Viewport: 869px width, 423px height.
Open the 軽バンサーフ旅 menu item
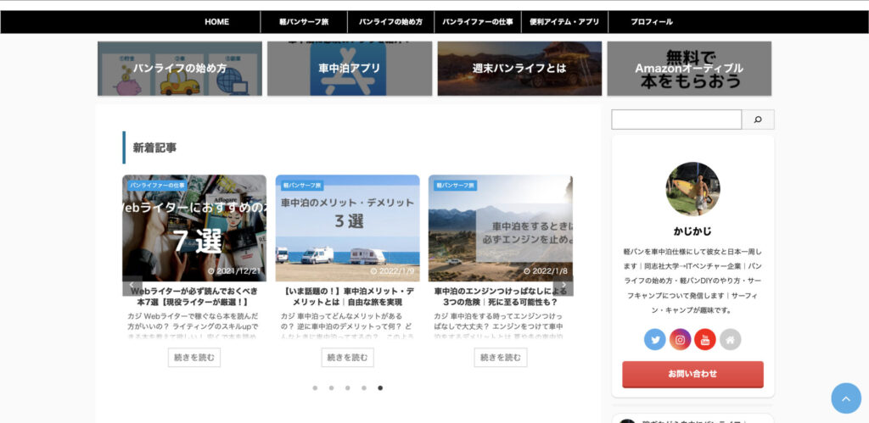304,22
